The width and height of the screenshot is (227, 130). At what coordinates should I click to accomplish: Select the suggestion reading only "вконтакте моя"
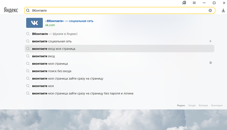[119, 86]
